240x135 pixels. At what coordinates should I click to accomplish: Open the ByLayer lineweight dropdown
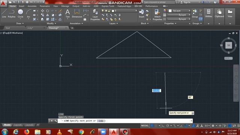(x=178, y=15)
